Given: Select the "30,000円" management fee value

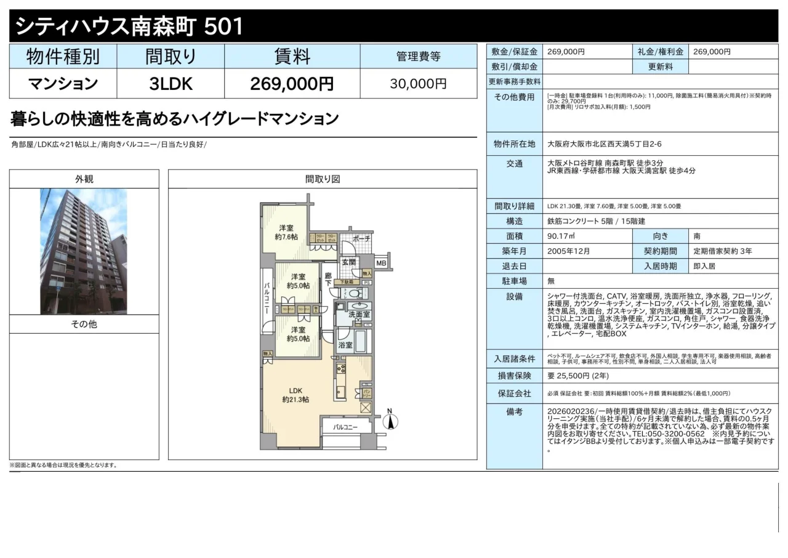Looking at the screenshot, I should 419,84.
